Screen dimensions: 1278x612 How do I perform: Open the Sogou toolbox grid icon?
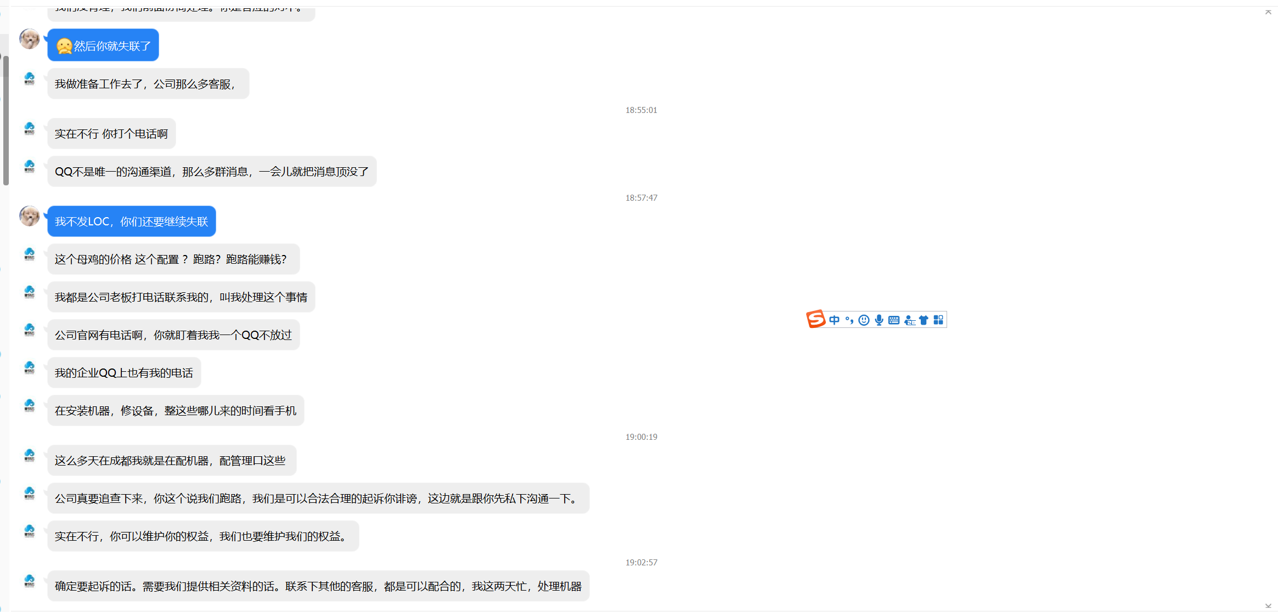click(x=938, y=320)
